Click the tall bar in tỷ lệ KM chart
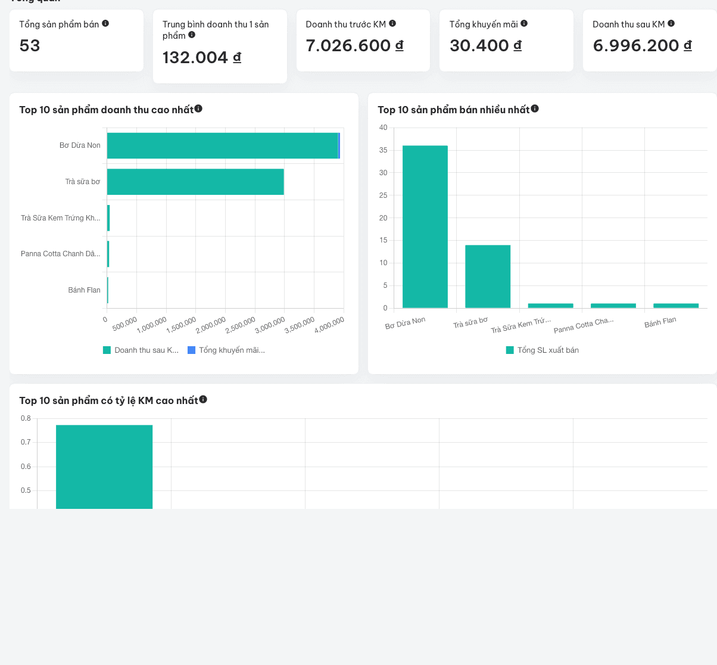The width and height of the screenshot is (717, 665). (104, 467)
